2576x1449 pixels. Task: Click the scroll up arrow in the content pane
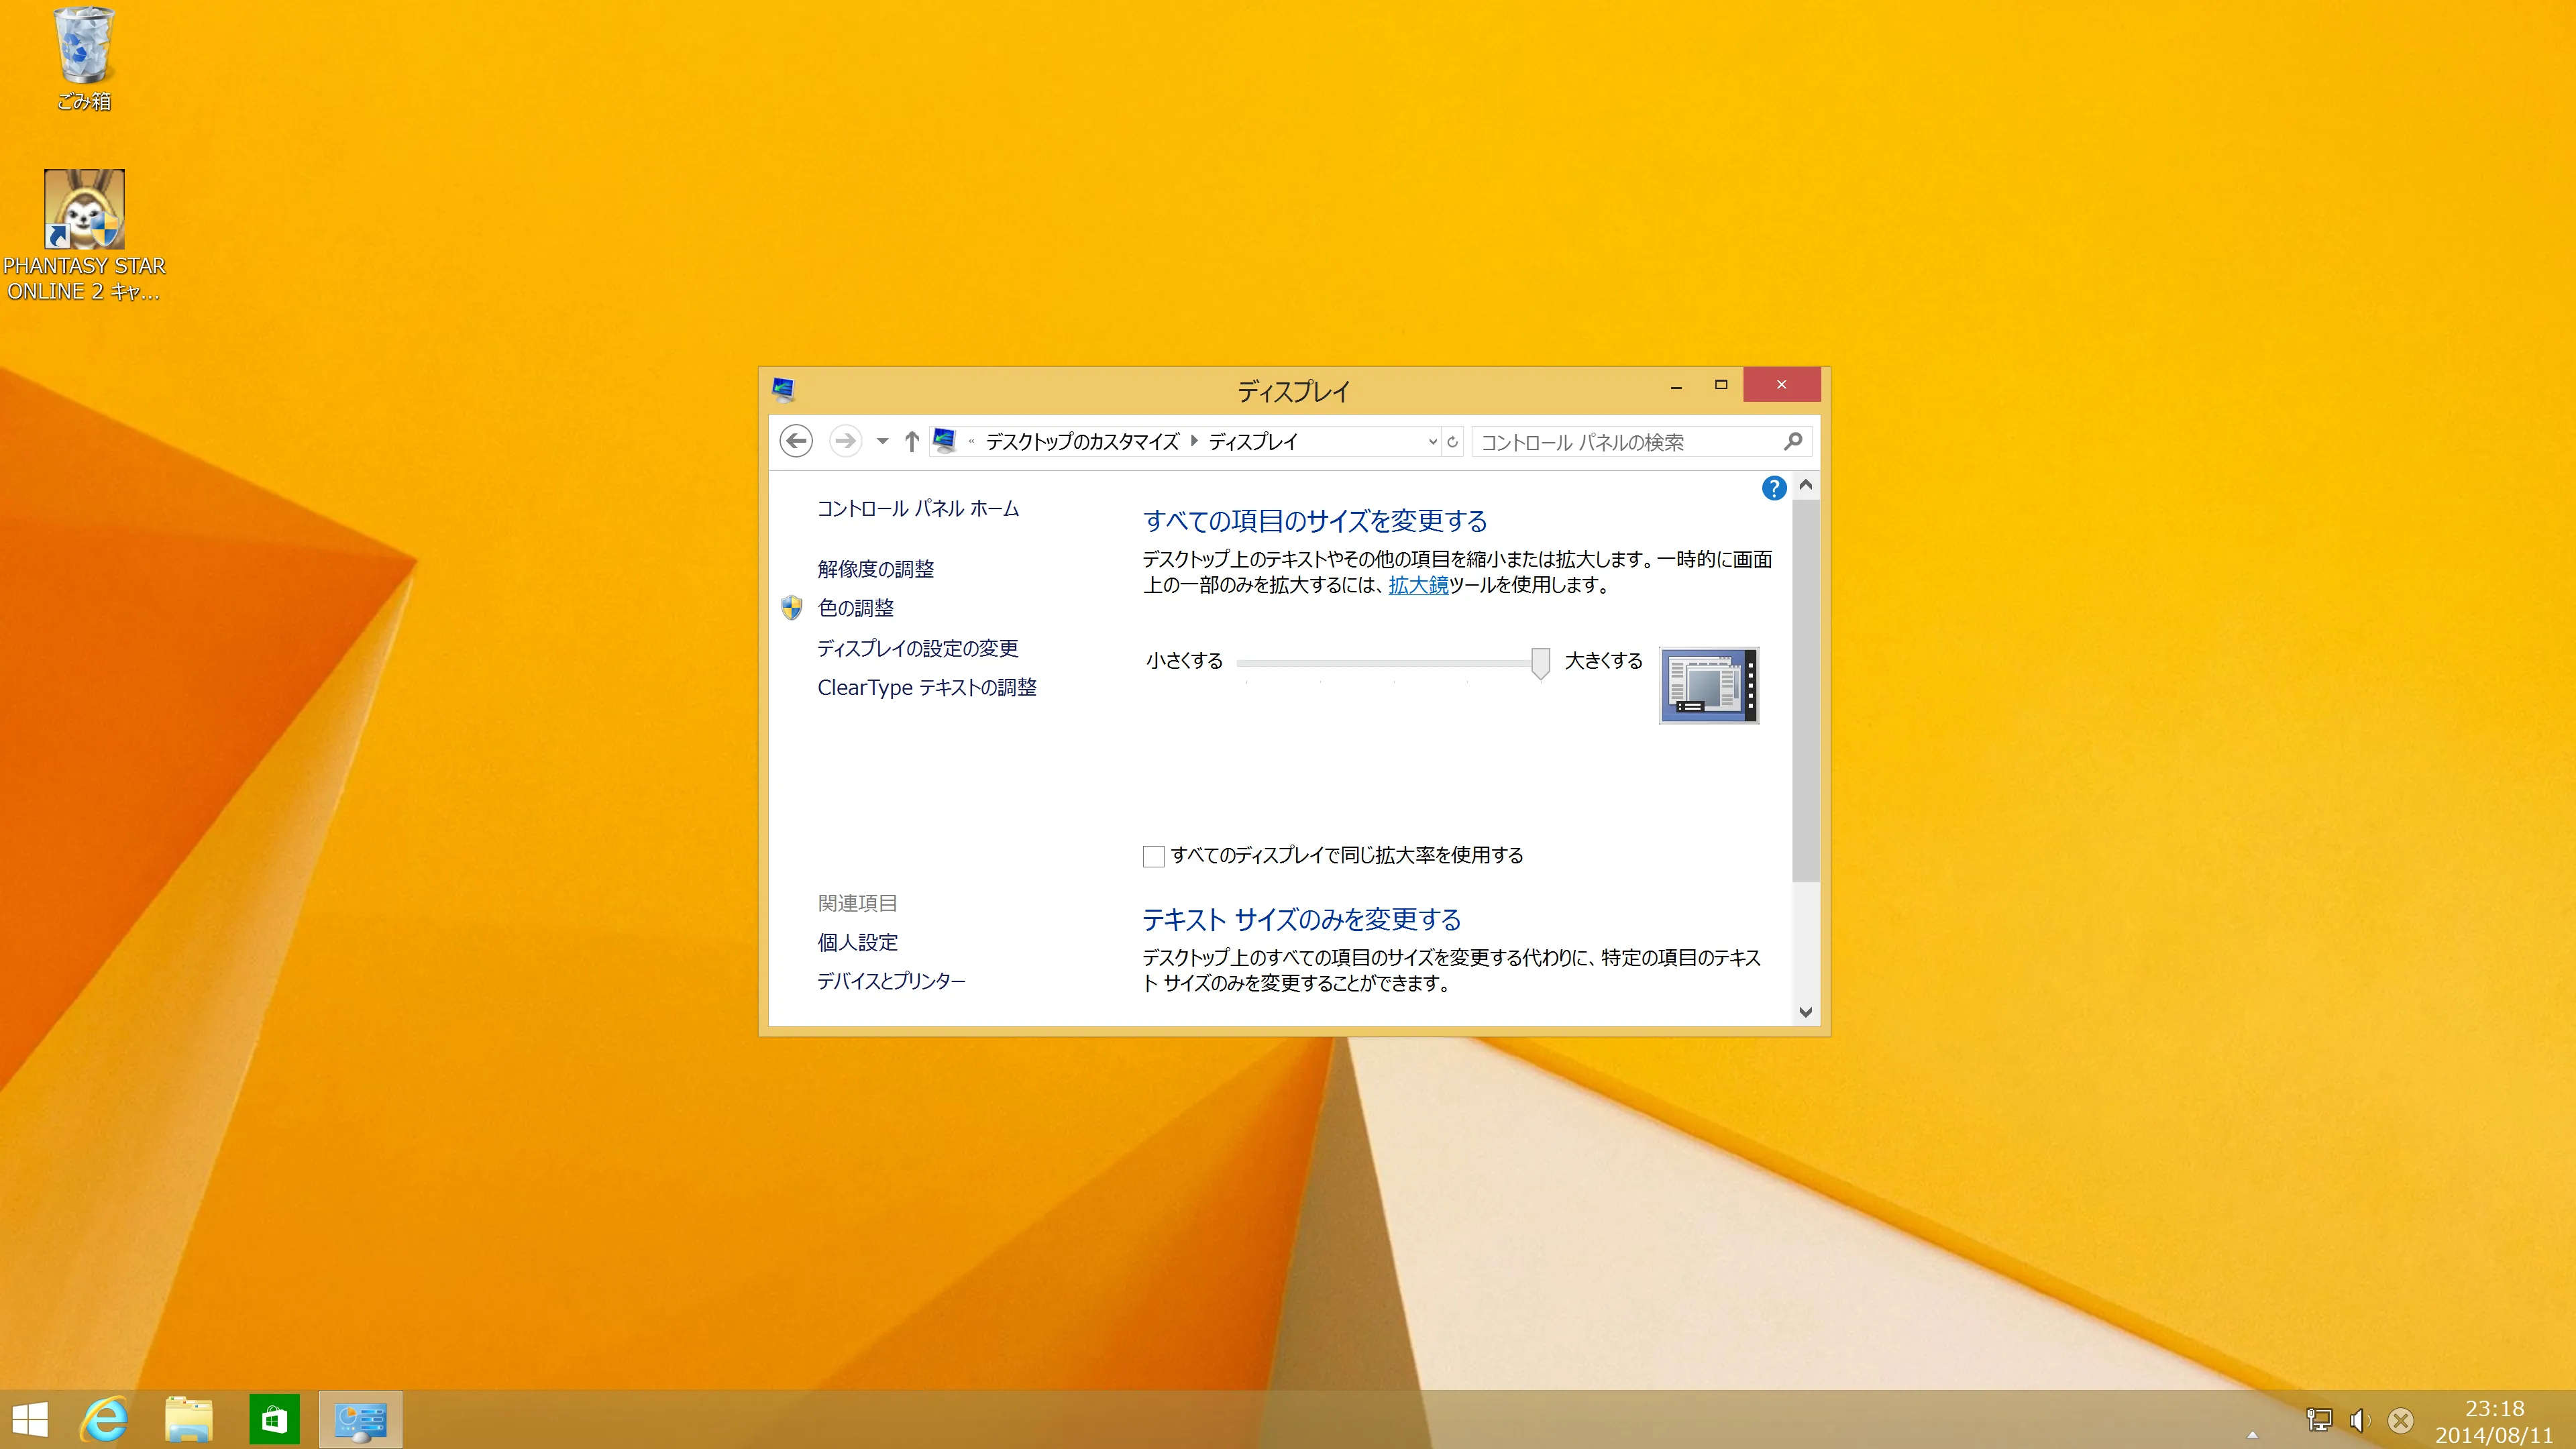(x=1805, y=485)
